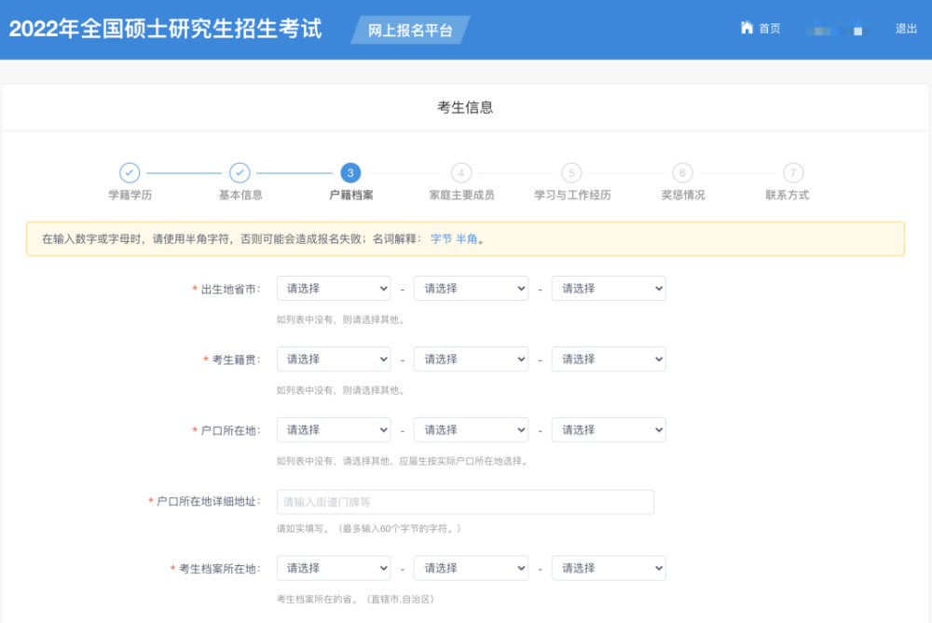Viewport: 932px width, 623px height.
Task: Click the 网上报名平台 header tab
Action: pos(410,30)
